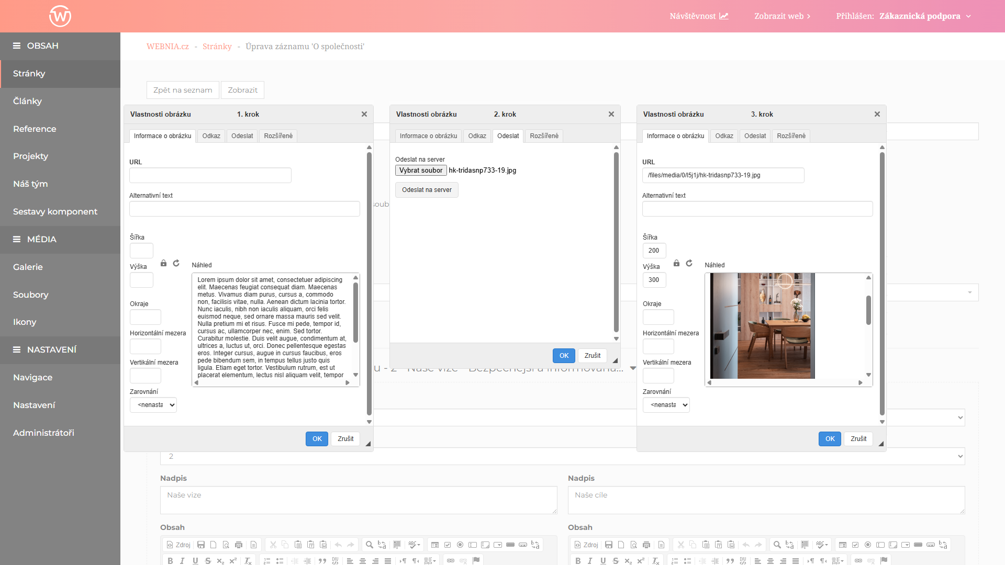This screenshot has height=565, width=1005.
Task: Click Zpět na seznam button
Action: (183, 90)
